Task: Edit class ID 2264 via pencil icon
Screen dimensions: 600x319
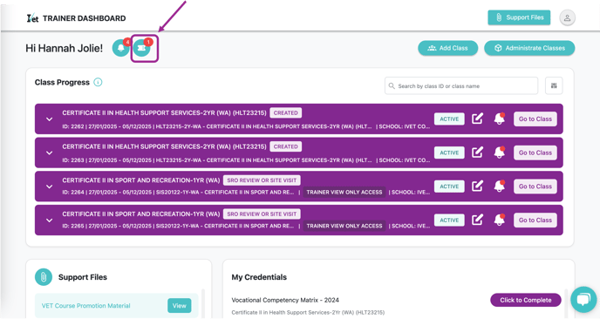Action: [x=477, y=187]
